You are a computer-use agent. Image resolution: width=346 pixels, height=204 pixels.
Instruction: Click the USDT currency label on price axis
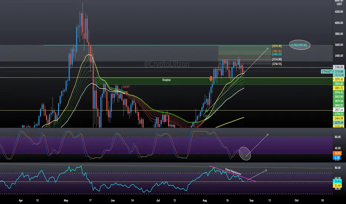click(339, 4)
